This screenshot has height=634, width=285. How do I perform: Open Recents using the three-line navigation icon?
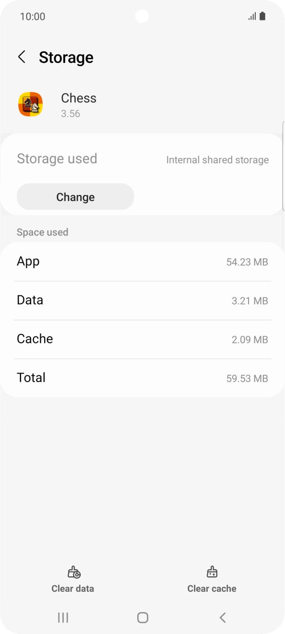click(63, 618)
